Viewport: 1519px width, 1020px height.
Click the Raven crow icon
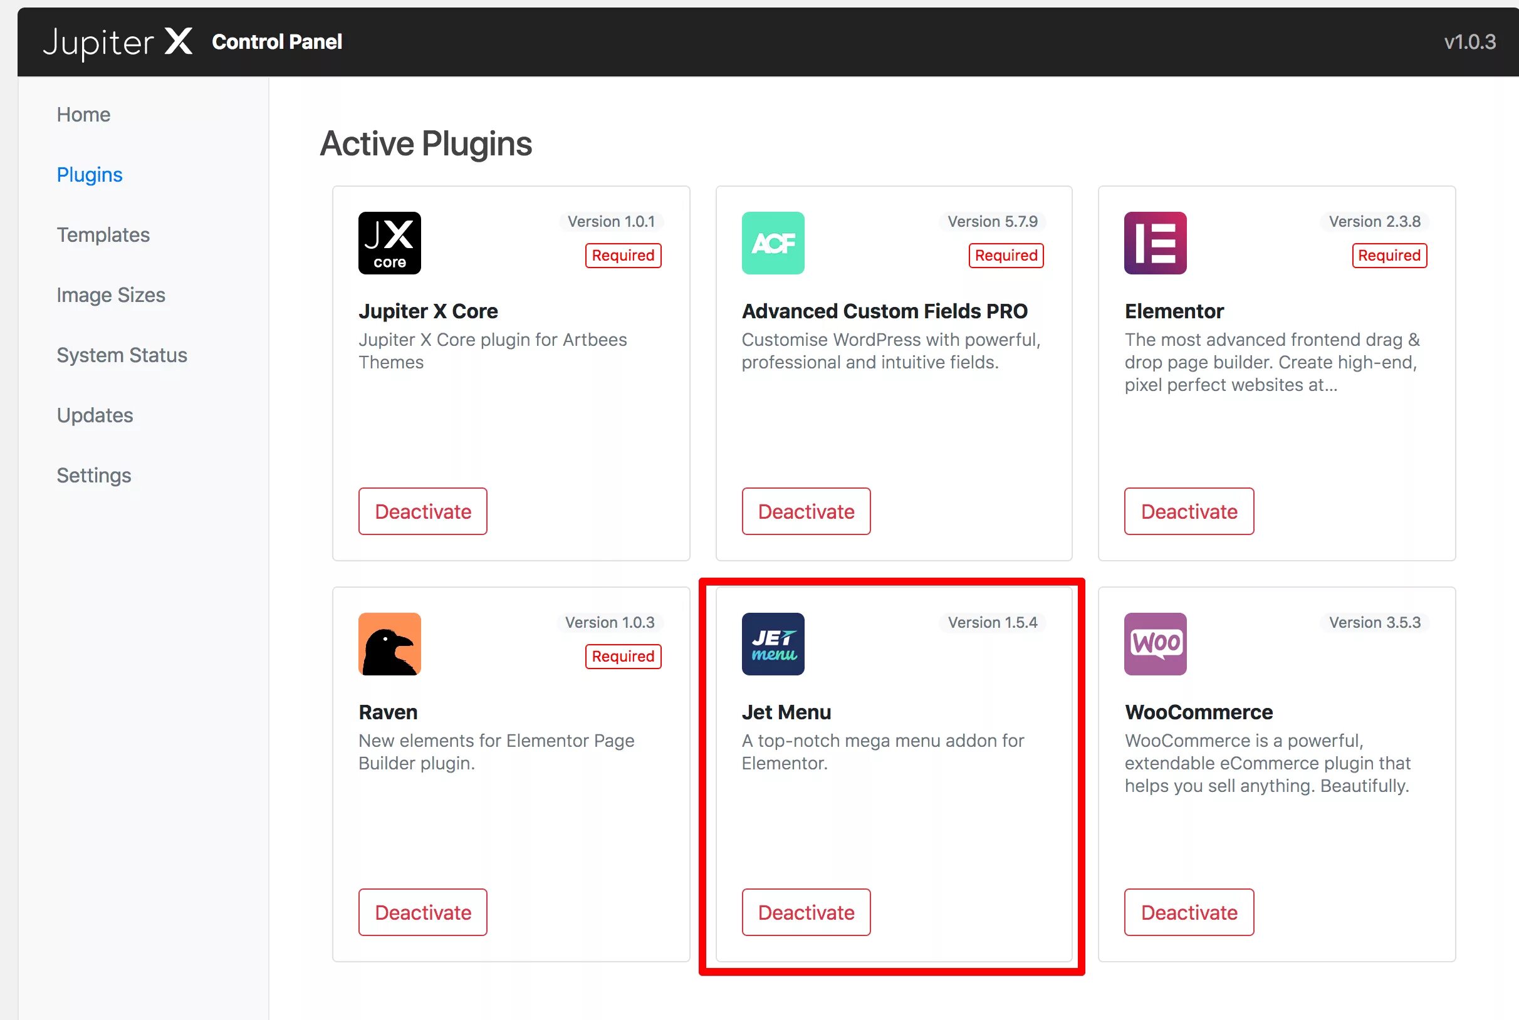coord(389,643)
